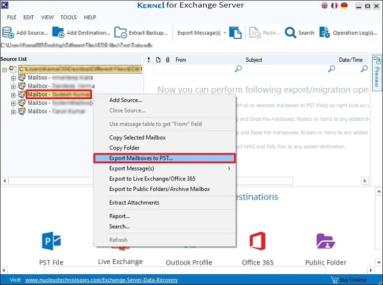The width and height of the screenshot is (383, 285).
Task: Open Operation Log(s) from the toolbar icon
Action: (x=325, y=33)
